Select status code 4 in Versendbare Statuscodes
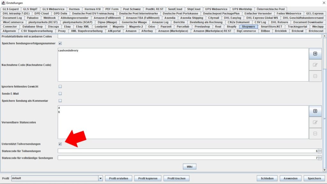327x184 pixels. coord(59,108)
